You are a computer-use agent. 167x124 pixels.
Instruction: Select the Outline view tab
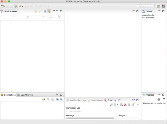point(147,11)
